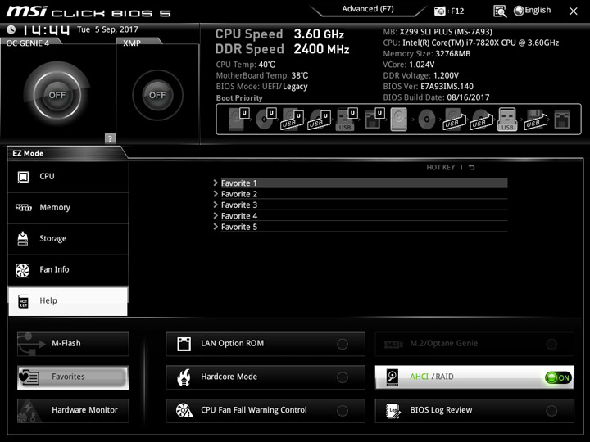Select the UEFI network boot device icon
The width and height of the screenshot is (590, 442).
point(374,120)
